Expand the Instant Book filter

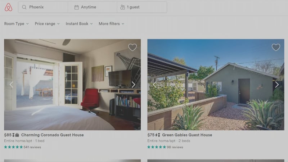click(79, 24)
